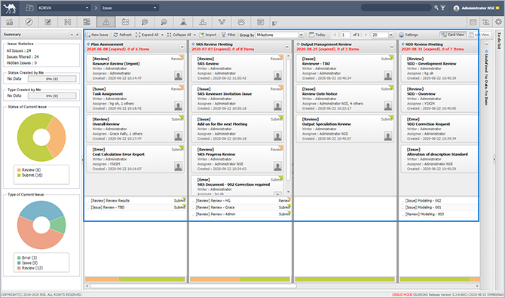Click the search magnifier icon in header
The height and width of the screenshot is (298, 505).
click(x=436, y=8)
